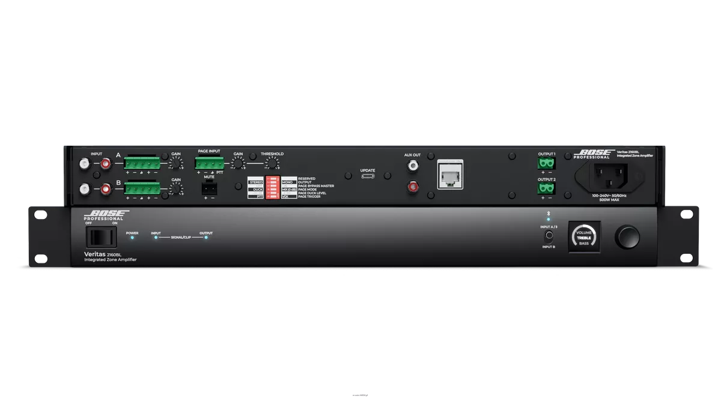This screenshot has width=721, height=405.
Task: Click the red DIP switch block
Action: (272, 188)
